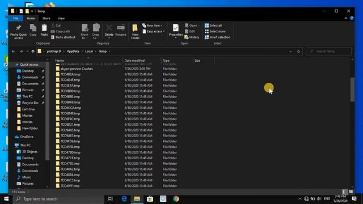Open Google Chrome from the taskbar
This screenshot has width=363, height=204.
pyautogui.click(x=176, y=199)
